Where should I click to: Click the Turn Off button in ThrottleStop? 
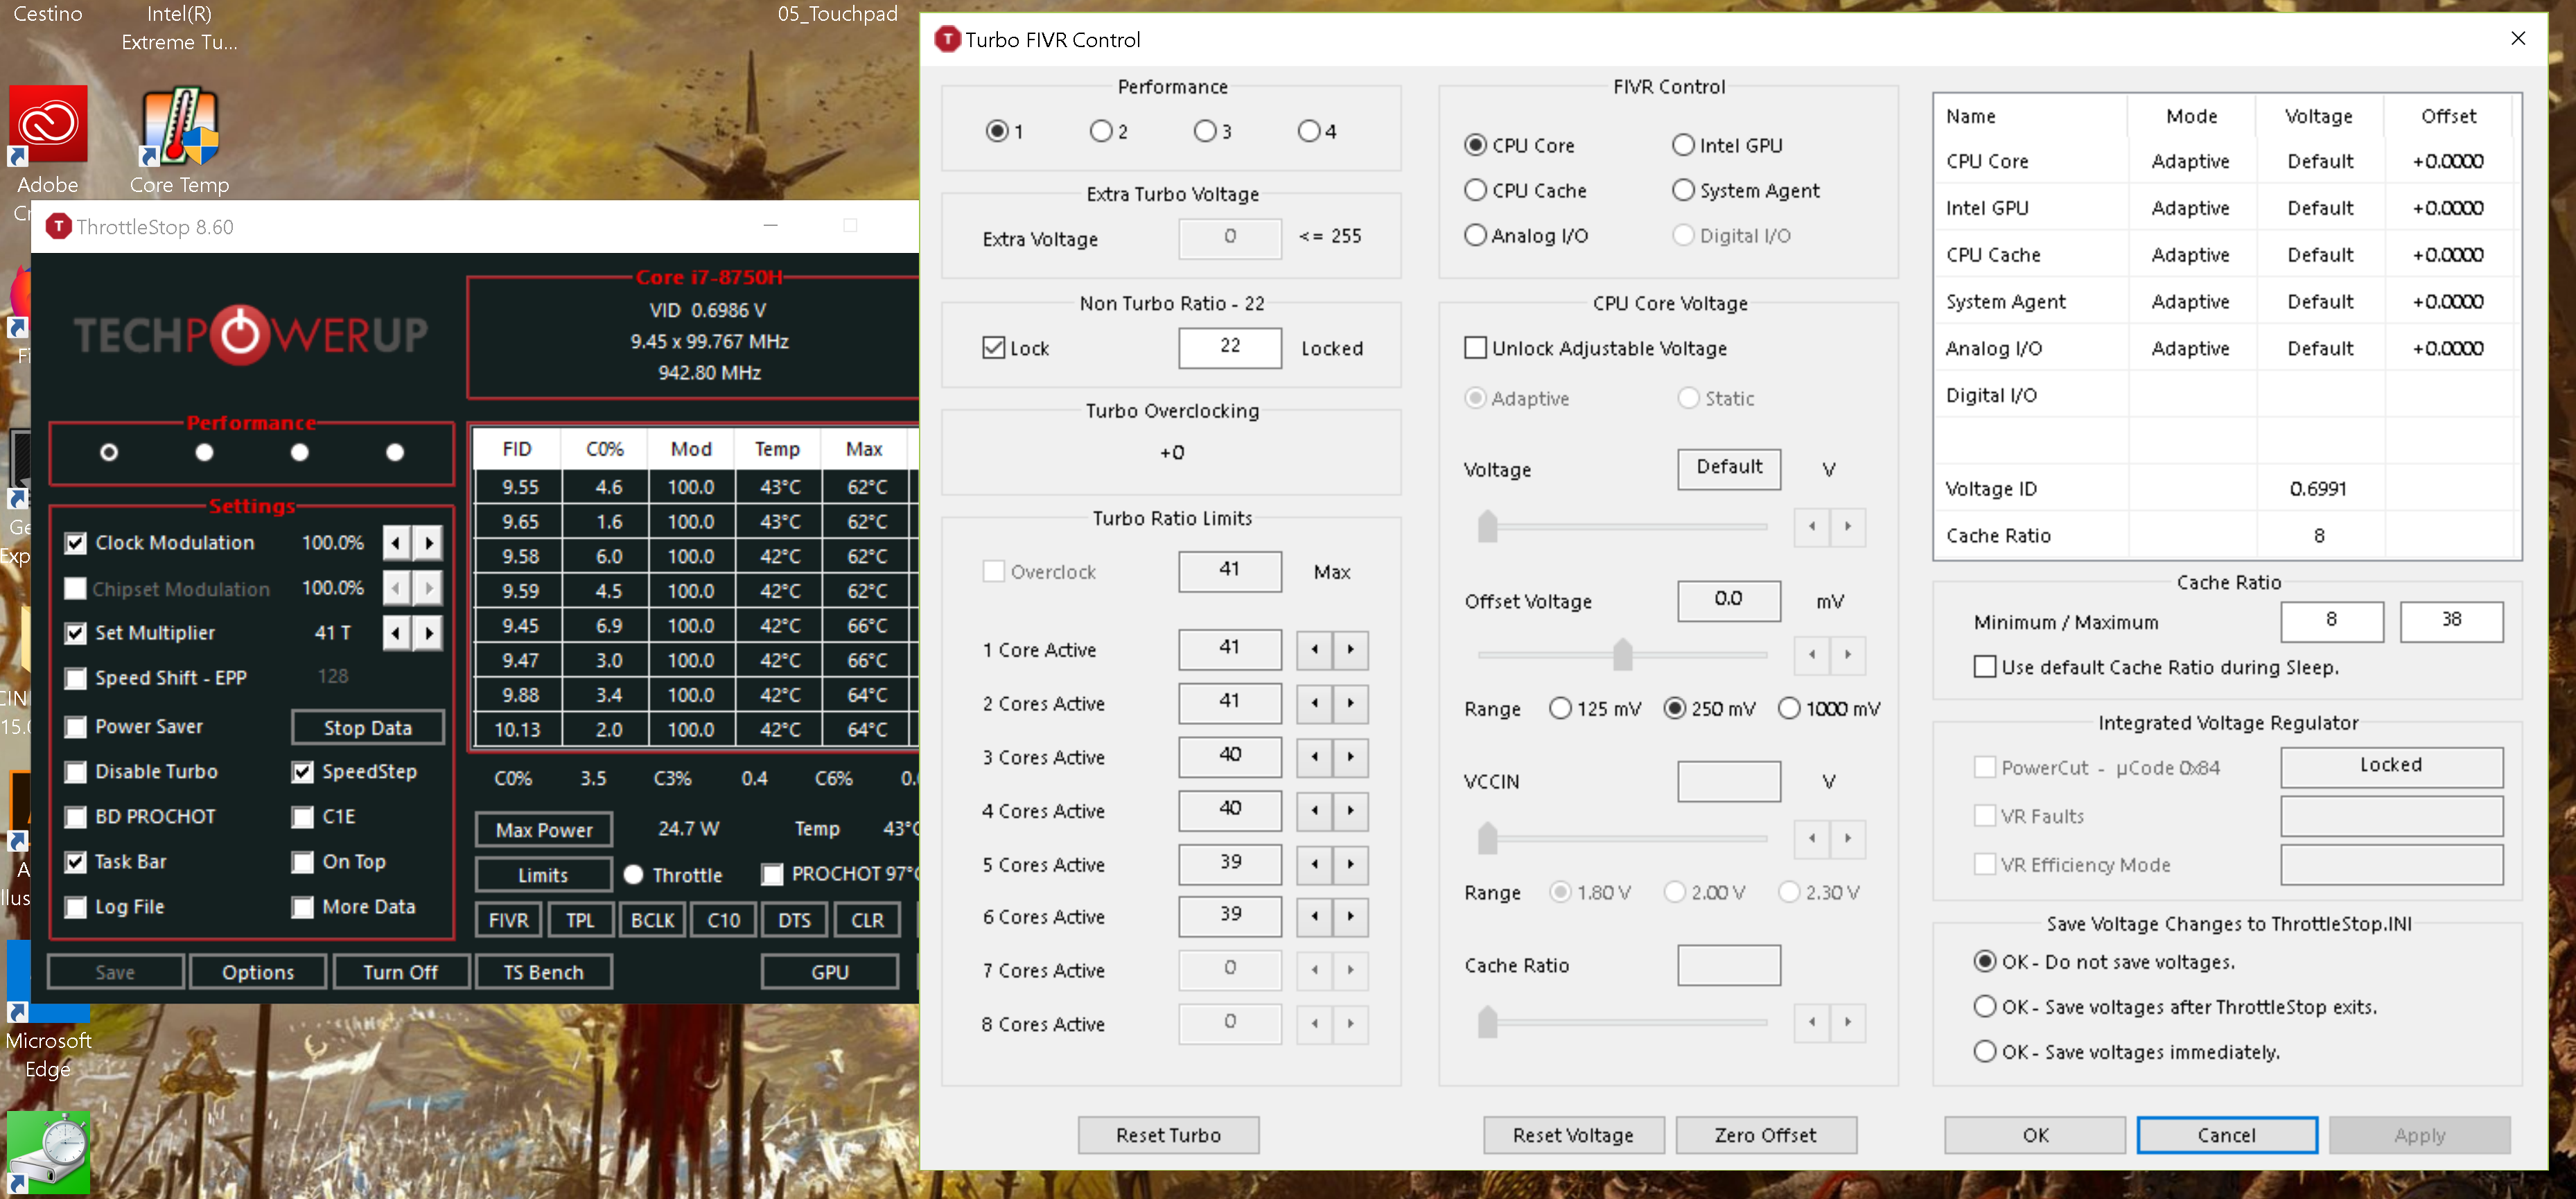click(x=400, y=972)
